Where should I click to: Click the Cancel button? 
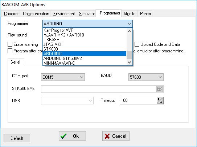pos(116,136)
